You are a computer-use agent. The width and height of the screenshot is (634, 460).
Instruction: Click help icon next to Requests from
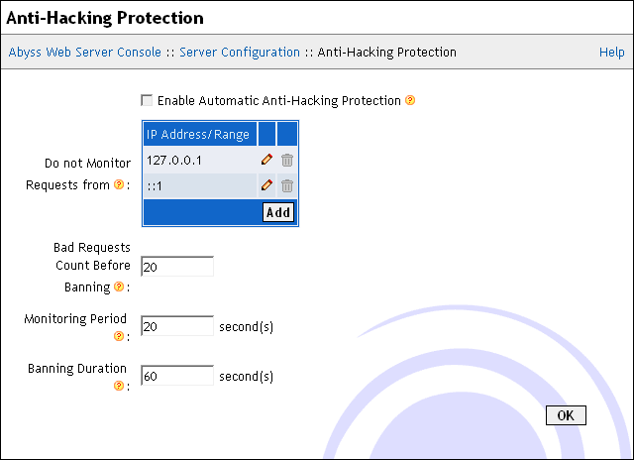[119, 184]
